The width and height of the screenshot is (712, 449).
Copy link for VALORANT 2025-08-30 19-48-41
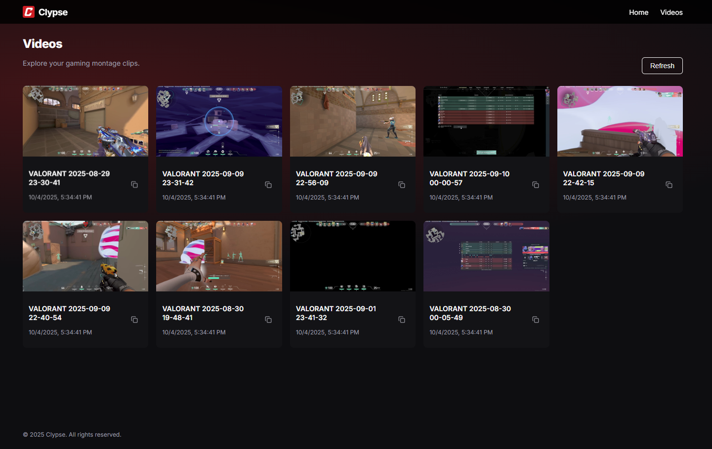(x=268, y=320)
